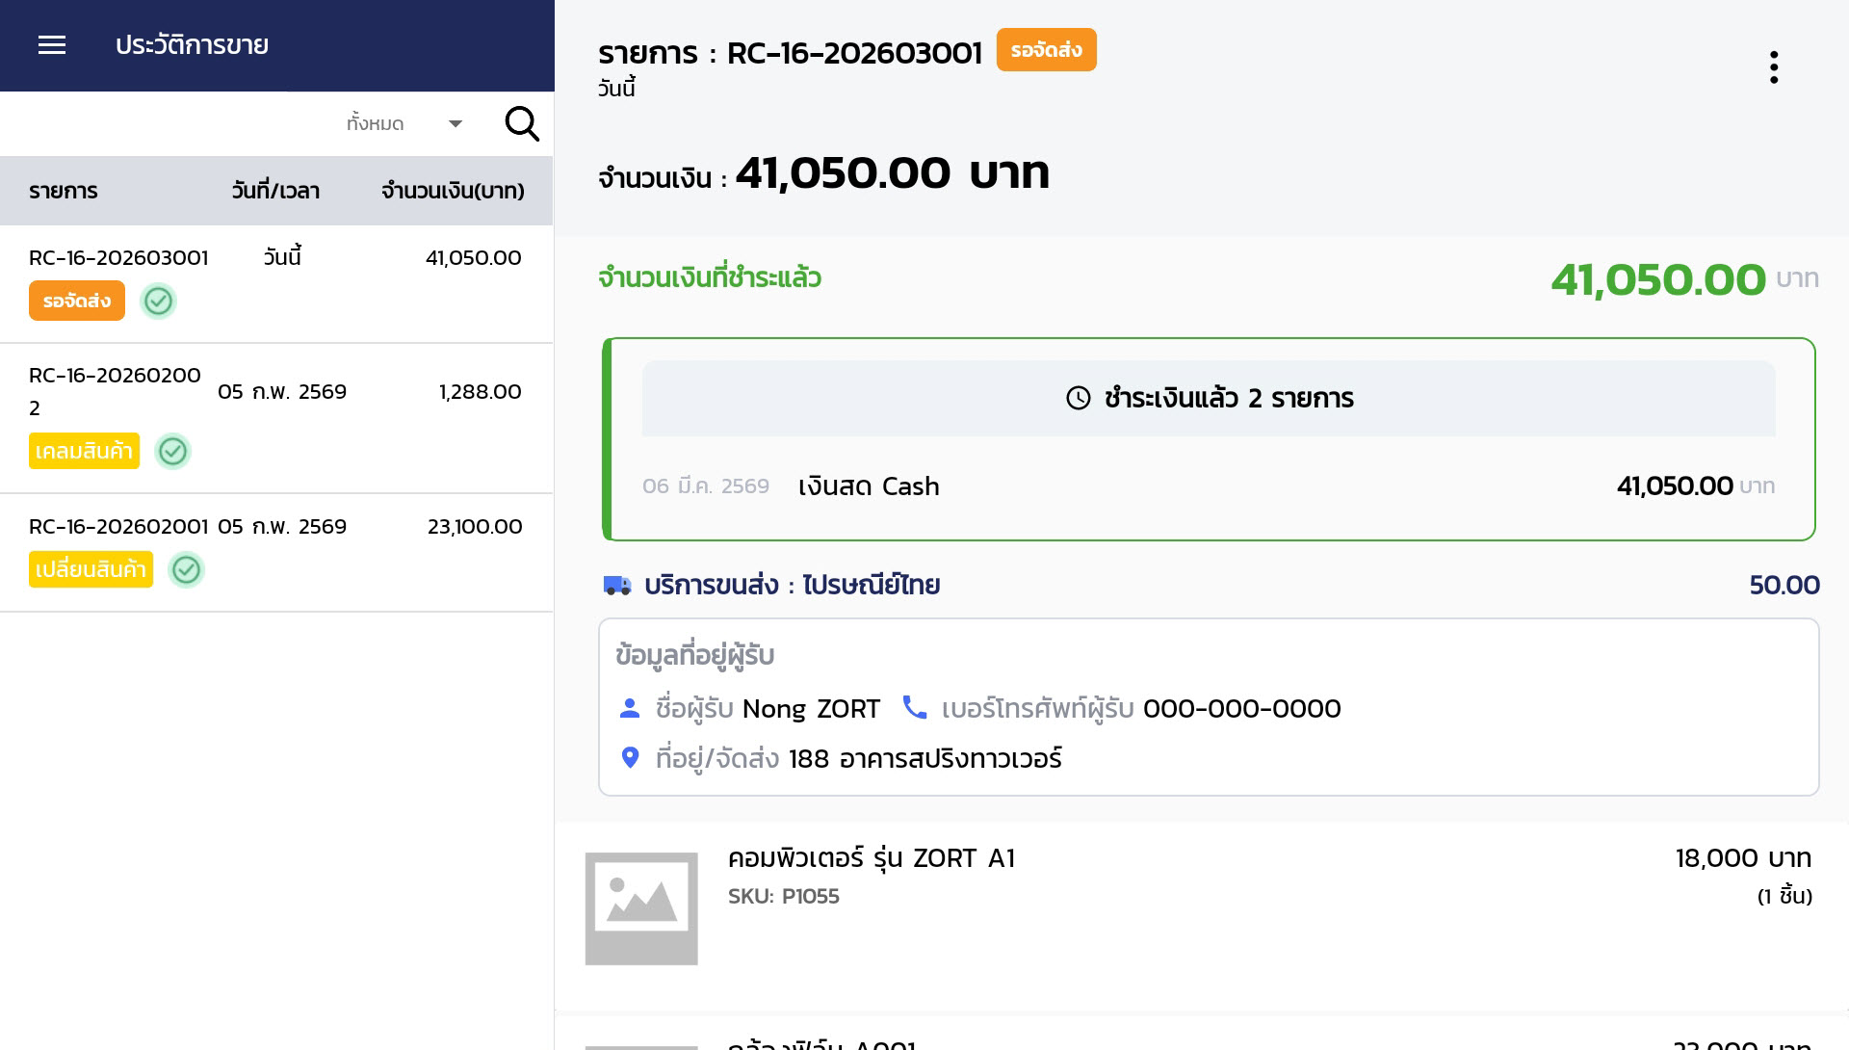Click the search magnifier icon
This screenshot has width=1849, height=1050.
(x=522, y=123)
